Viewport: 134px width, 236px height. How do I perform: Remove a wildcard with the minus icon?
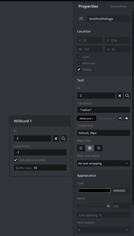tap(120, 118)
